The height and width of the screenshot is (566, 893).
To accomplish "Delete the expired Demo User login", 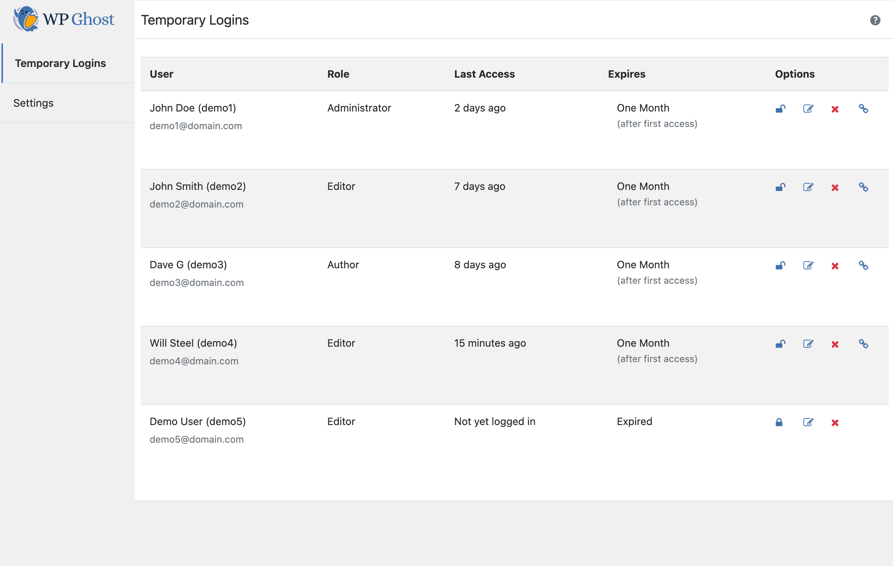I will pos(835,422).
